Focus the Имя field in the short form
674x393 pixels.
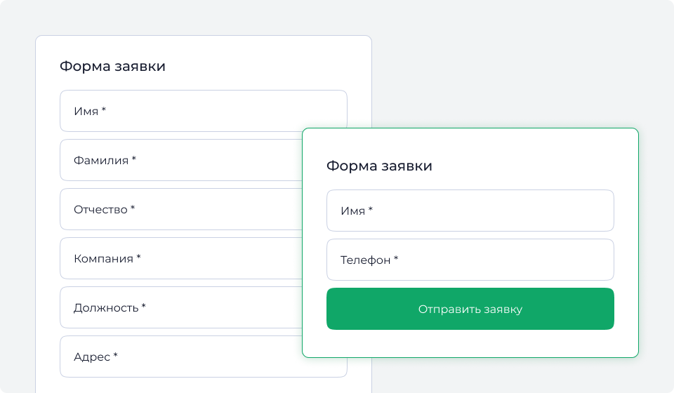coord(470,211)
